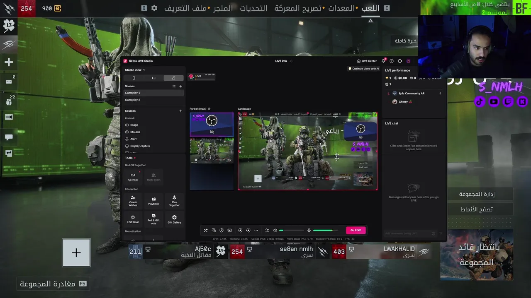The image size is (531, 298).
Task: Click the Go LIVE button
Action: coord(356,230)
